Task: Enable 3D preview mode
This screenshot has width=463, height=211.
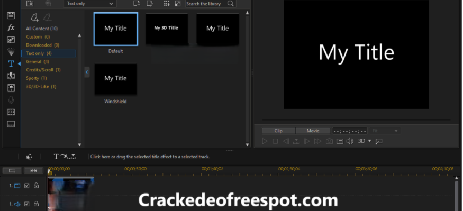Action: tap(362, 141)
